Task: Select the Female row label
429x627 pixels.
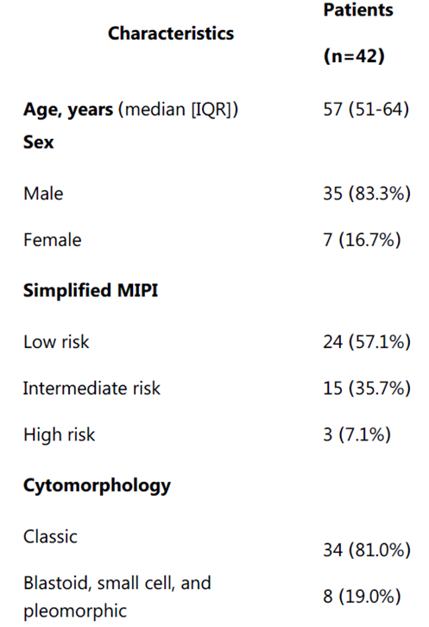Action: click(x=53, y=240)
